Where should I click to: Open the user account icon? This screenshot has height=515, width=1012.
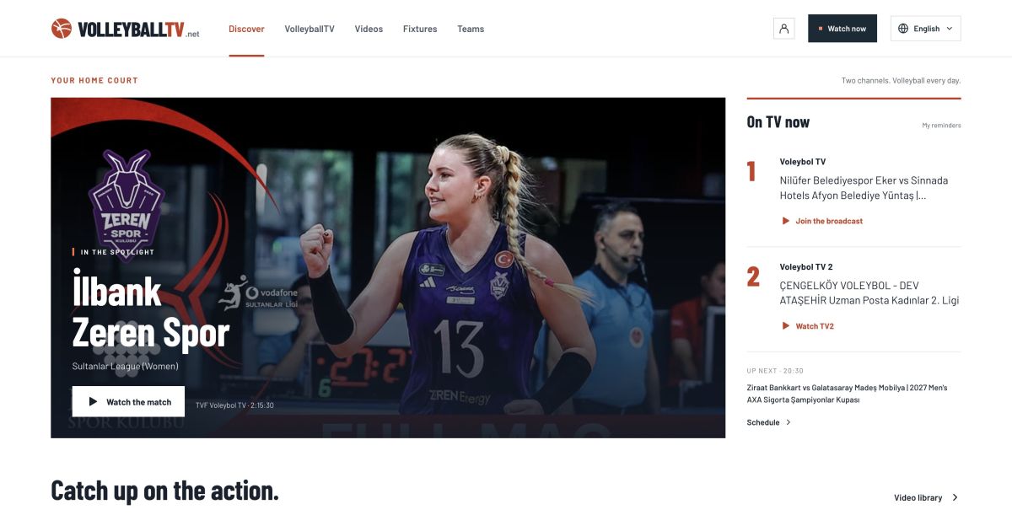[783, 29]
